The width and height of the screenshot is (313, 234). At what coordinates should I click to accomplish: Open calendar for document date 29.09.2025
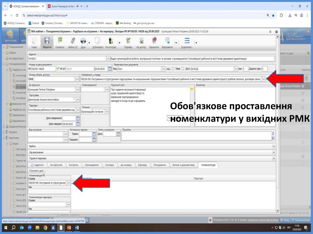point(110,69)
